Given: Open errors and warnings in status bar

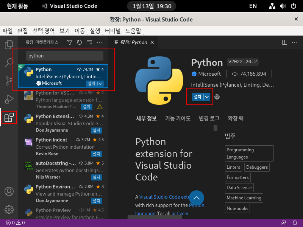Looking at the screenshot, I should point(16,223).
